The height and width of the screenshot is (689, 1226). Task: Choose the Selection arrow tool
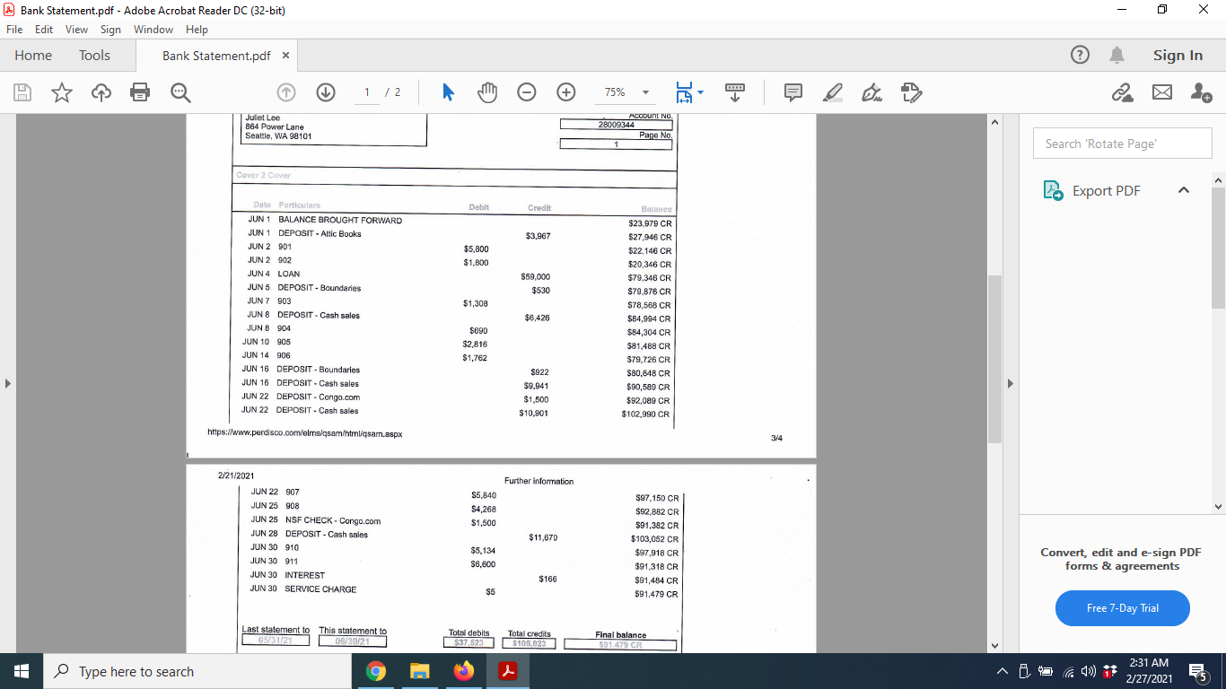(x=449, y=92)
